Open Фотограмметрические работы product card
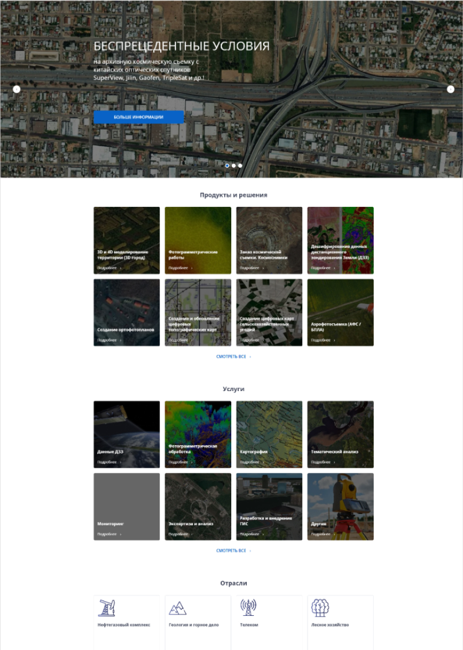Viewport: 463px width, 650px height. point(198,240)
